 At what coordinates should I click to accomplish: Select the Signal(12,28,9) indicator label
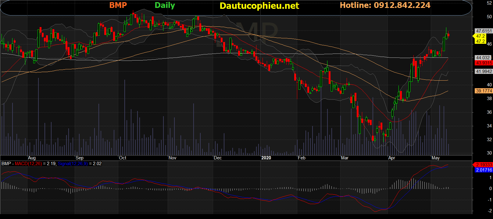(x=73, y=164)
